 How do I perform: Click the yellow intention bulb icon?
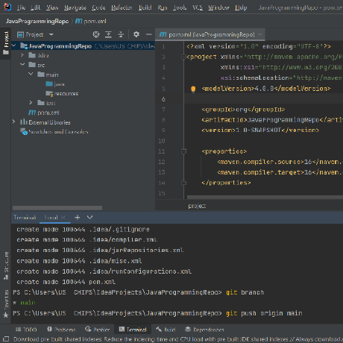point(193,89)
